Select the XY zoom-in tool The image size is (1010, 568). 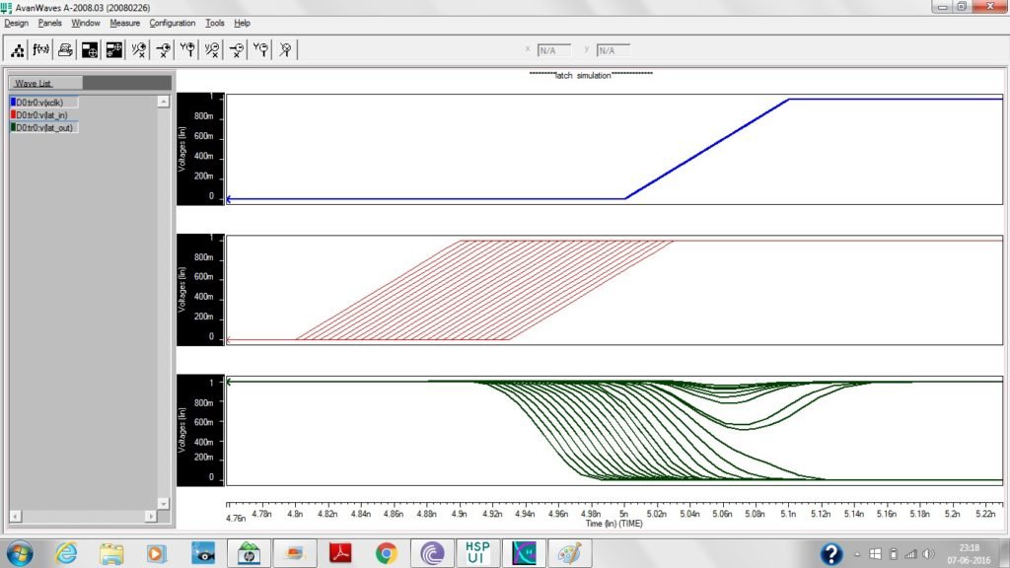139,49
